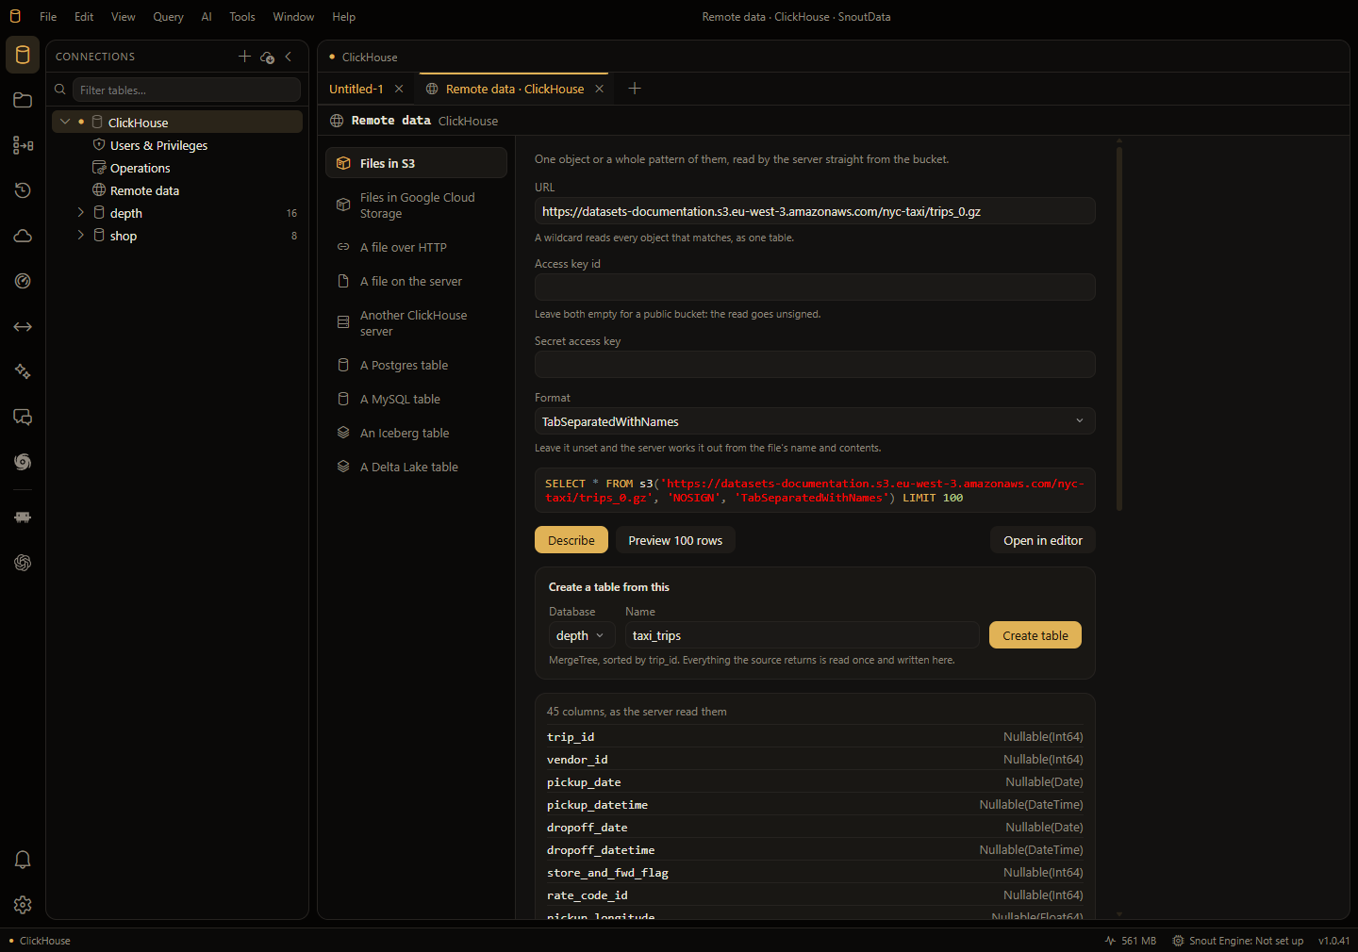Viewport: 1358px width, 952px height.
Task: Select A Delta Lake table source
Action: pyautogui.click(x=416, y=467)
